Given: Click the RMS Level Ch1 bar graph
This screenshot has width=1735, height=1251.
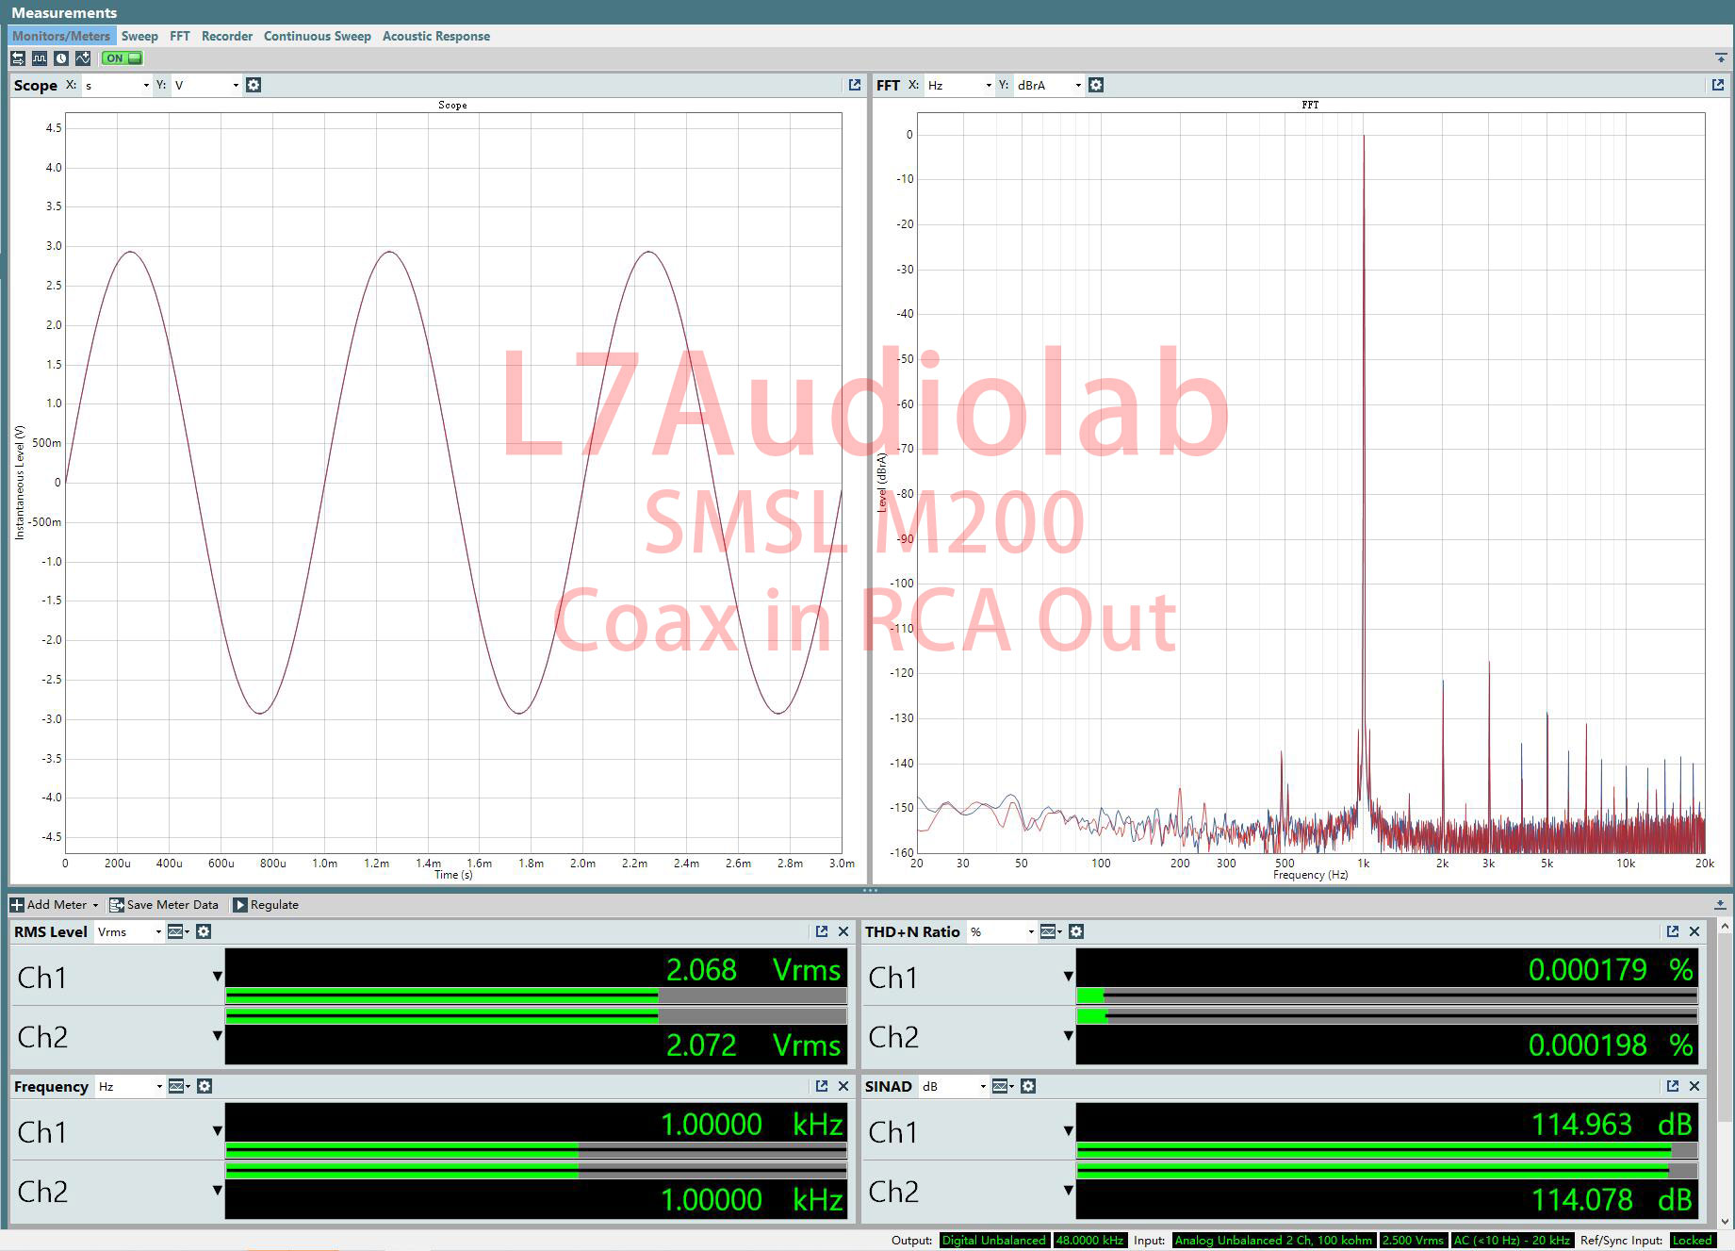Looking at the screenshot, I should [536, 996].
